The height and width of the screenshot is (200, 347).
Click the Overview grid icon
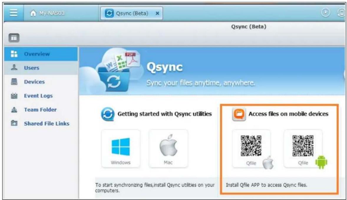[x=14, y=54]
